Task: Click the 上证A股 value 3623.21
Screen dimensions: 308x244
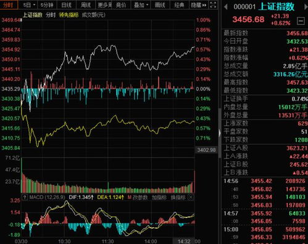Action: (297, 148)
